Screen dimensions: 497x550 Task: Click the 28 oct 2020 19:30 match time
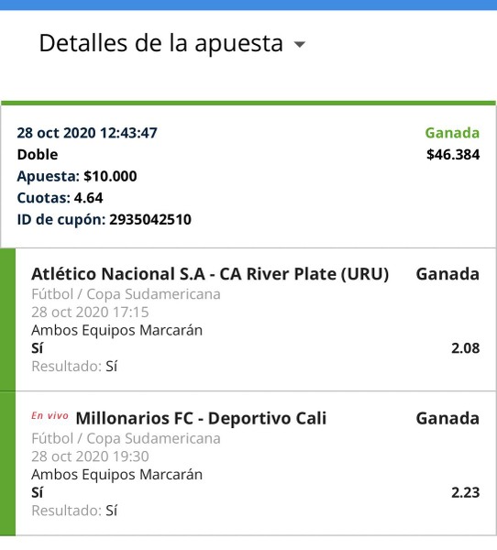pos(90,456)
